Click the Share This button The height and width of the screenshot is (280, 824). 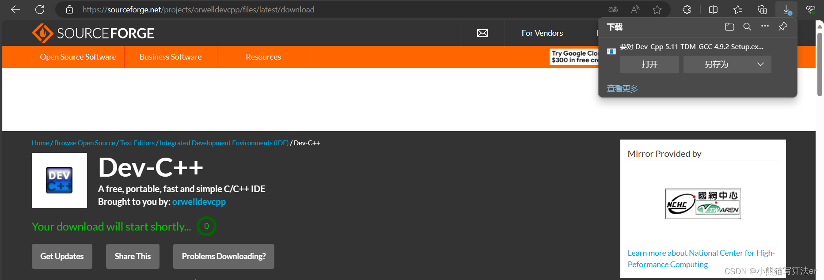[133, 256]
